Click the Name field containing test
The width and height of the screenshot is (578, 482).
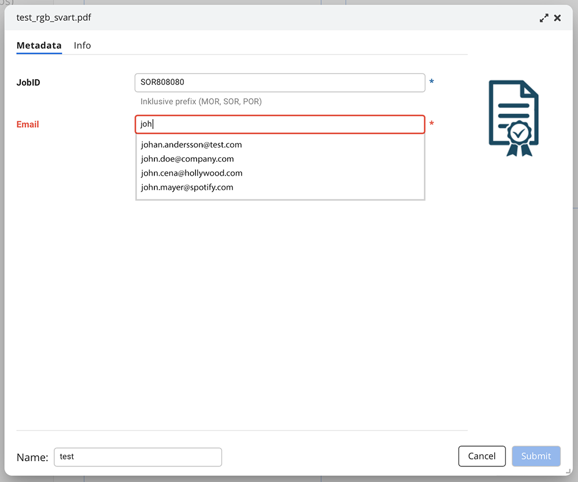tap(138, 457)
